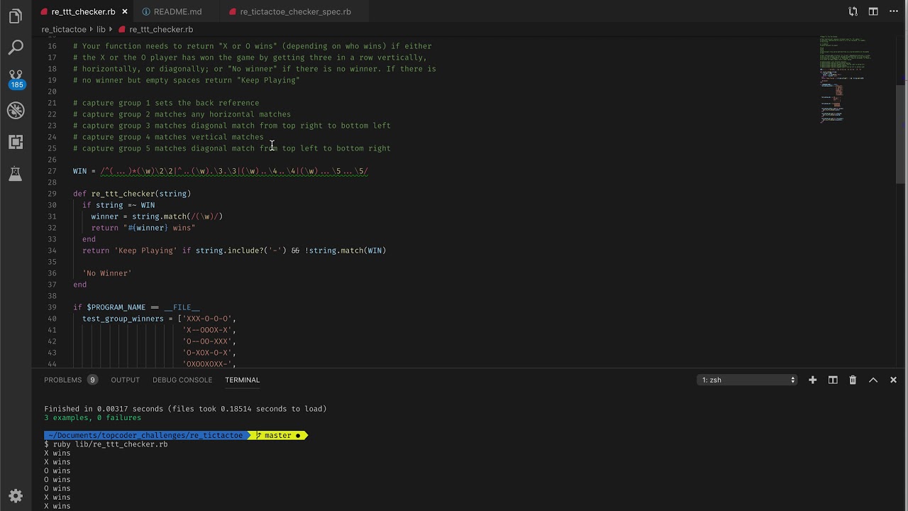Close the terminal panel

(x=893, y=380)
